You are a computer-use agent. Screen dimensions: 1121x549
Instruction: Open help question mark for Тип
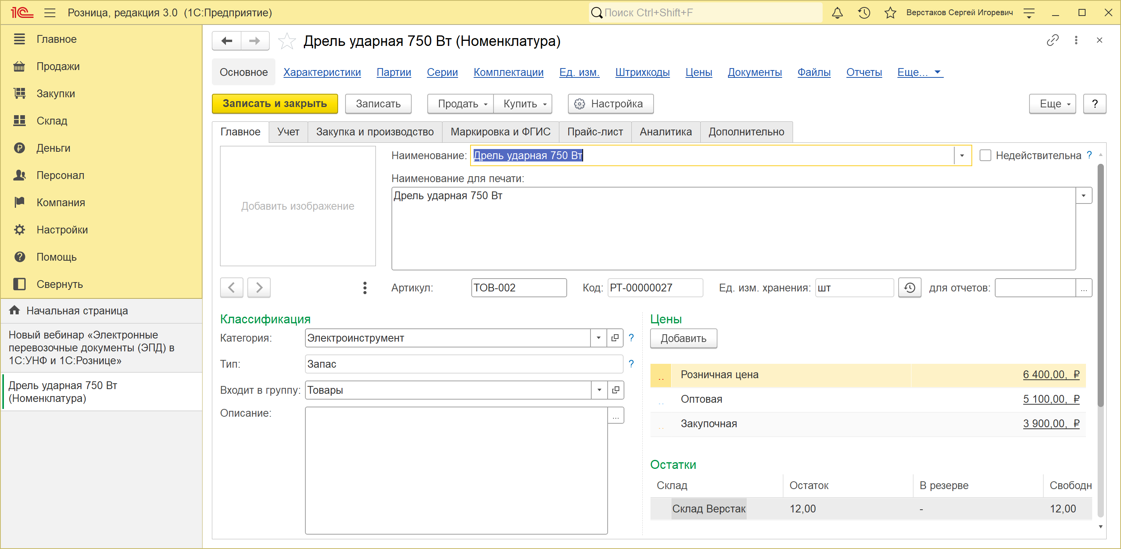[631, 364]
